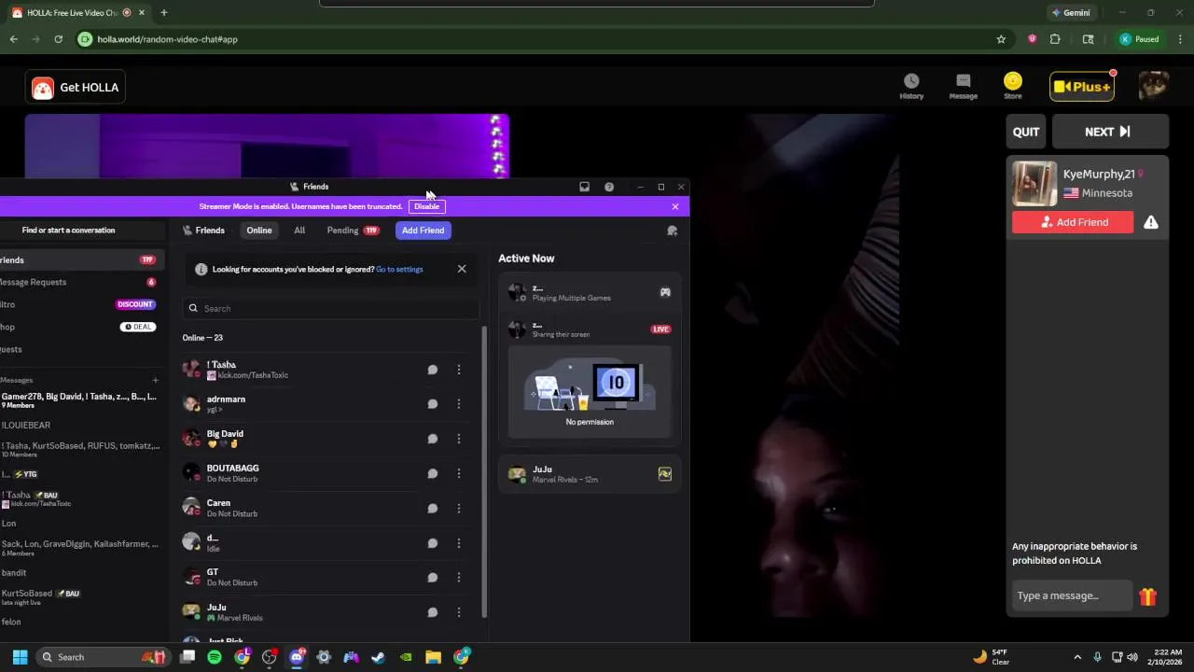Send a gift with gift box icon
The width and height of the screenshot is (1194, 672).
1147,596
